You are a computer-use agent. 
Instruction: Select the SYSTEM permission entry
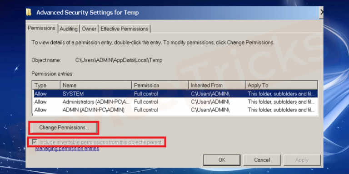(174, 94)
